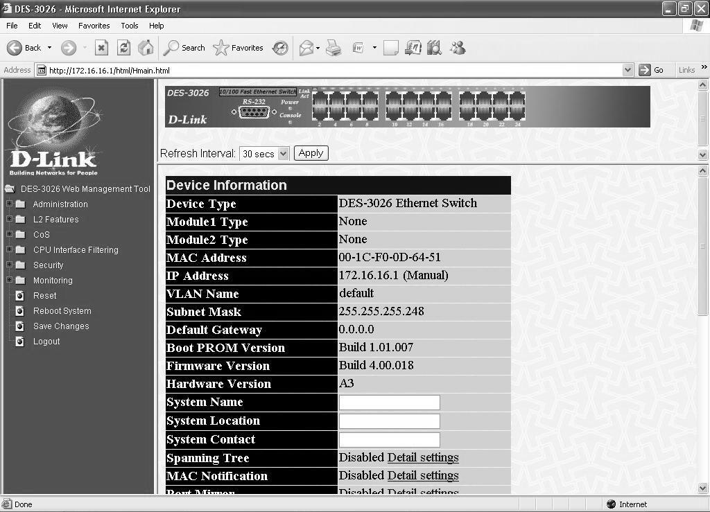This screenshot has height=512, width=710.
Task: Open the File menu
Action: (12, 26)
